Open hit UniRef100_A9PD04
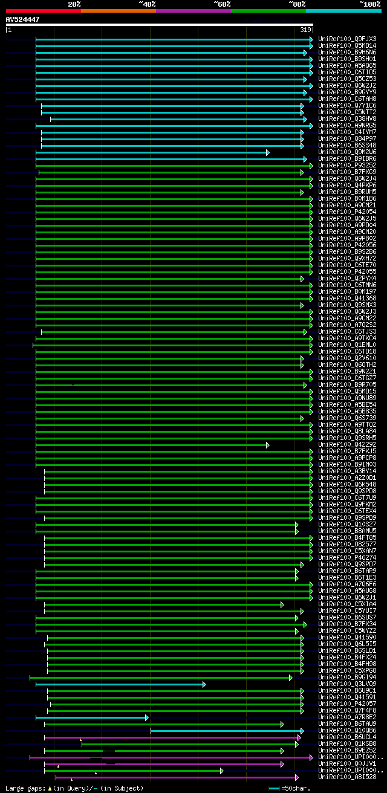 point(348,225)
